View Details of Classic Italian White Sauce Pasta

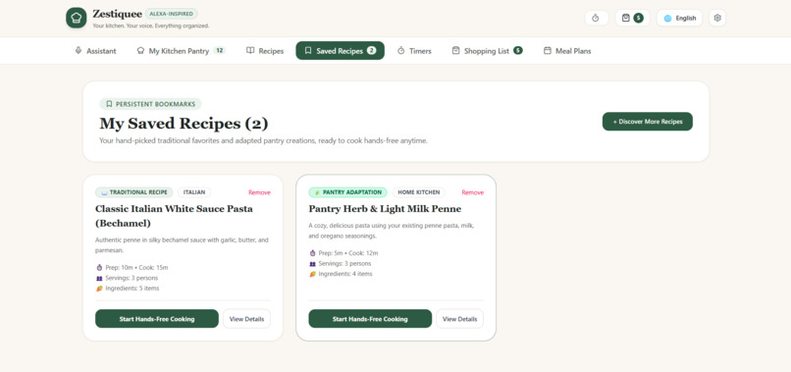(x=246, y=319)
